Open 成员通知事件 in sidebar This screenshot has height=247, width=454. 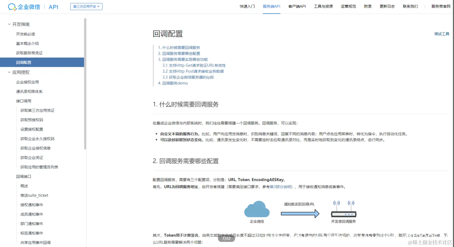32,214
